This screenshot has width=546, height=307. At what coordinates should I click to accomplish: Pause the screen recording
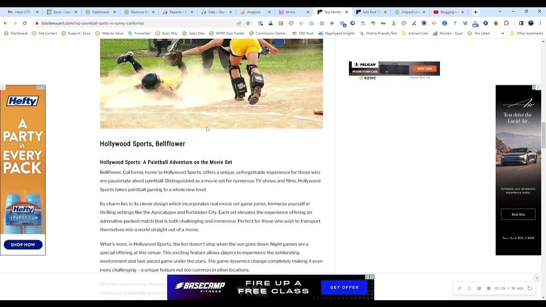point(479,288)
